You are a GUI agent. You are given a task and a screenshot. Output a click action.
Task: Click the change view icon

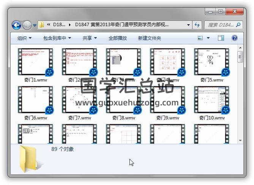(x=200, y=38)
